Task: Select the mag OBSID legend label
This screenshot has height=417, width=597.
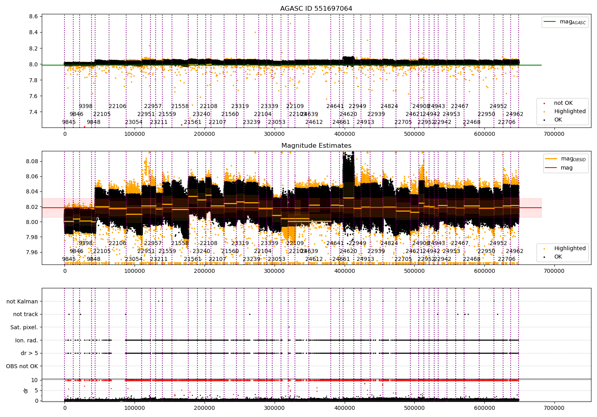Action: point(573,159)
